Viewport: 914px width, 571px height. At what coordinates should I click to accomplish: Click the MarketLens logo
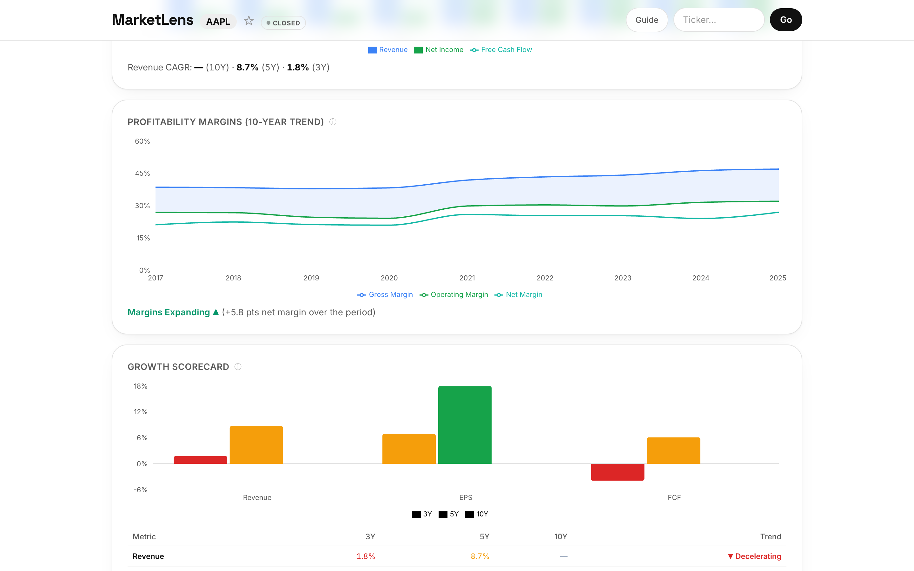tap(153, 20)
